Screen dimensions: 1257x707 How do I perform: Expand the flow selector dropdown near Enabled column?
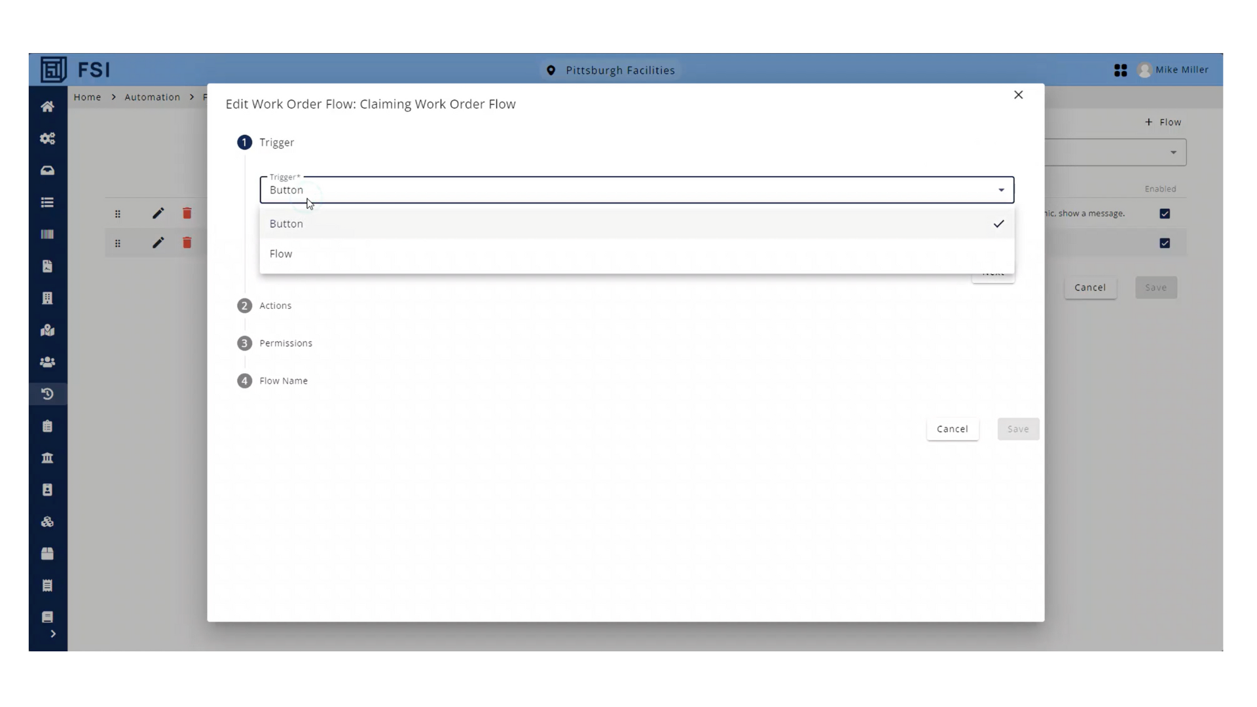[x=1173, y=152]
